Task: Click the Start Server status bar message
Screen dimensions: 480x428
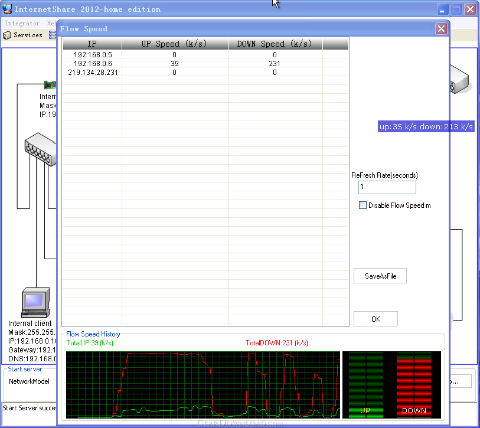Action: [30, 408]
